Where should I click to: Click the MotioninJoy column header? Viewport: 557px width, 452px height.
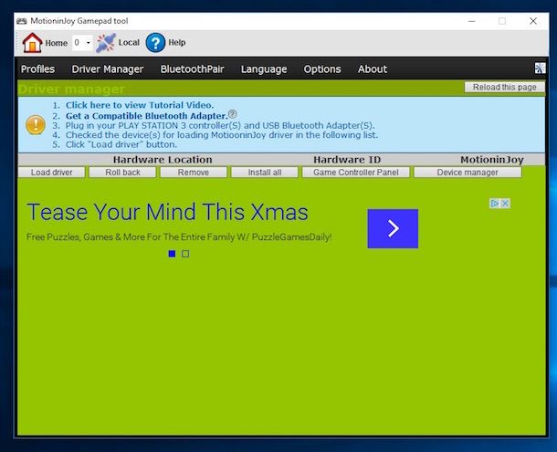[492, 160]
